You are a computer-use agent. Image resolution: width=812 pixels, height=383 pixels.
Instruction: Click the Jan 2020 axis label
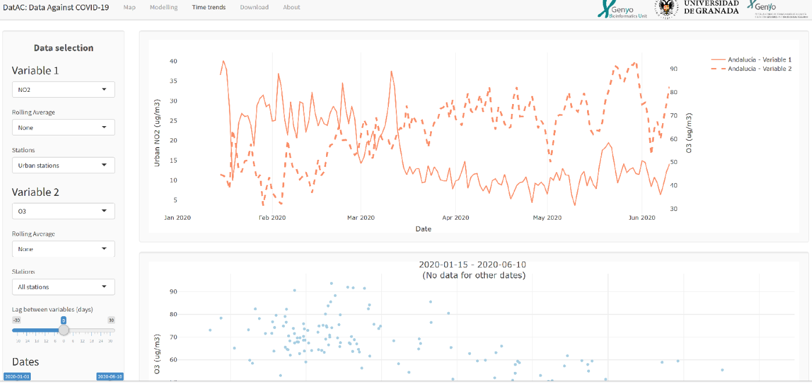click(177, 218)
